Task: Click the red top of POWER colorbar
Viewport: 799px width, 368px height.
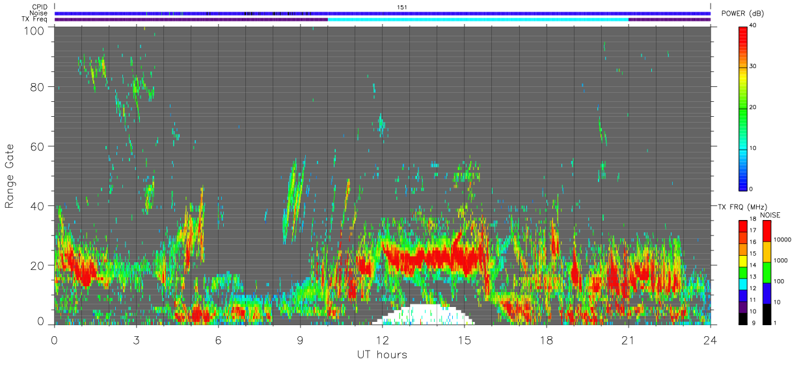Action: coord(744,36)
